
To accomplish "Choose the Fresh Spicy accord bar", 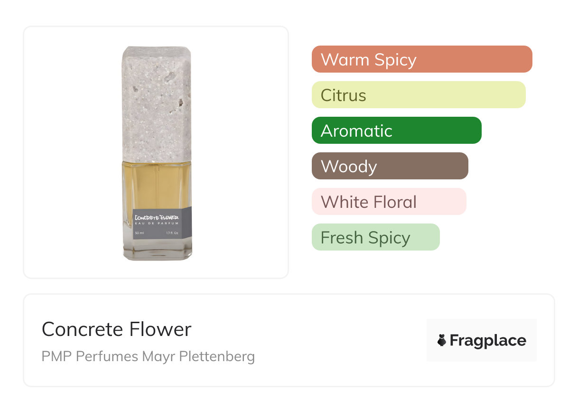I will pos(375,237).
